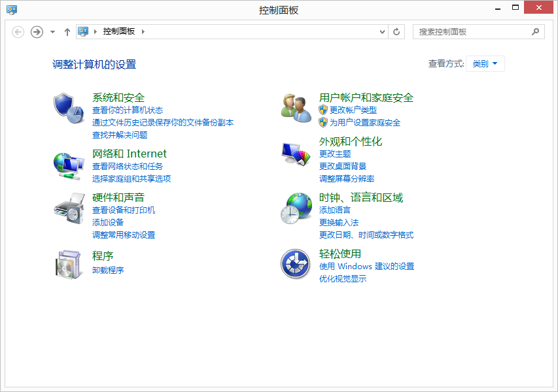
Task: Click 更改桌面背景 link
Action: (343, 167)
